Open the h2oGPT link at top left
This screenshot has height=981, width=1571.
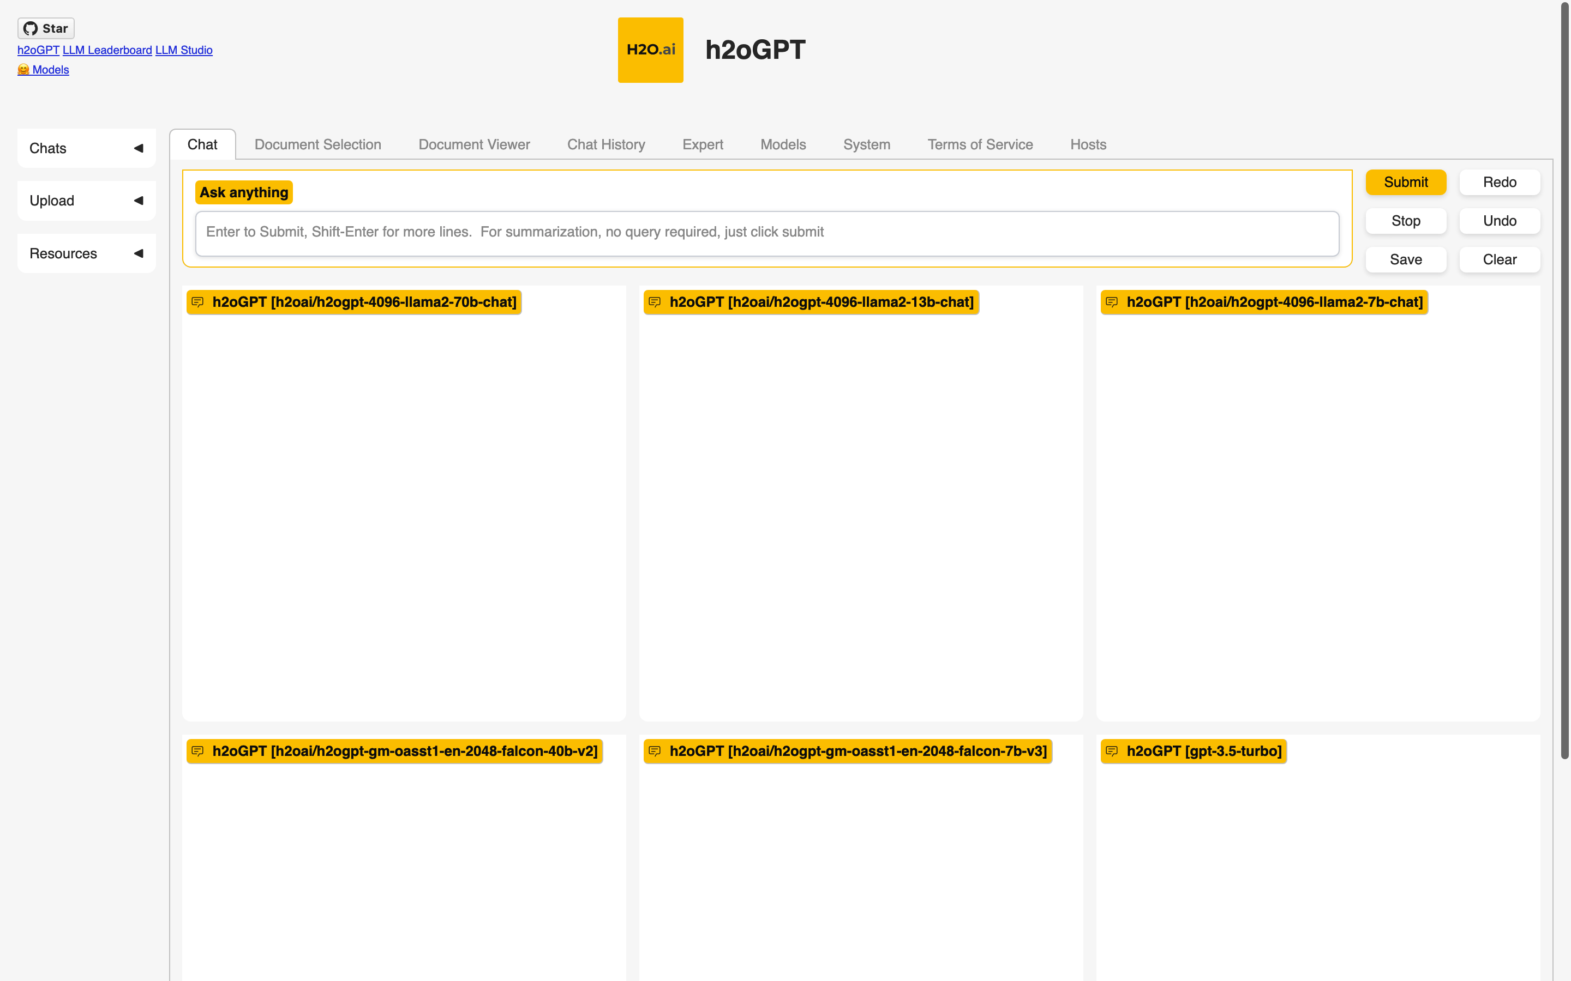[x=38, y=50]
